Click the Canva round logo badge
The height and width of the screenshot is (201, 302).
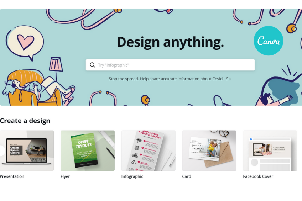pyautogui.click(x=268, y=41)
